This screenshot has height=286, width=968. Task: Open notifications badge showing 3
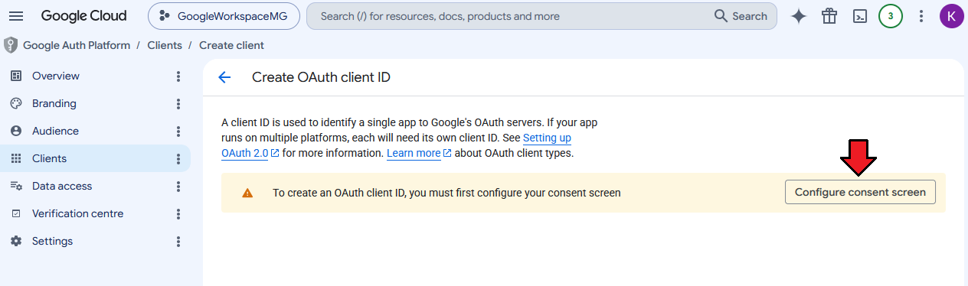pyautogui.click(x=890, y=16)
